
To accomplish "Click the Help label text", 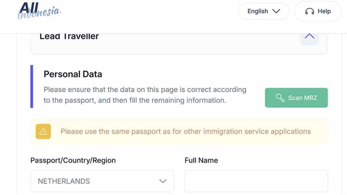I will coord(324,11).
